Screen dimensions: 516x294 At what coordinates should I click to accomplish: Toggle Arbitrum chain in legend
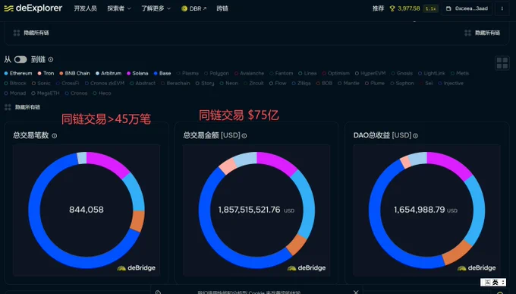tap(109, 73)
